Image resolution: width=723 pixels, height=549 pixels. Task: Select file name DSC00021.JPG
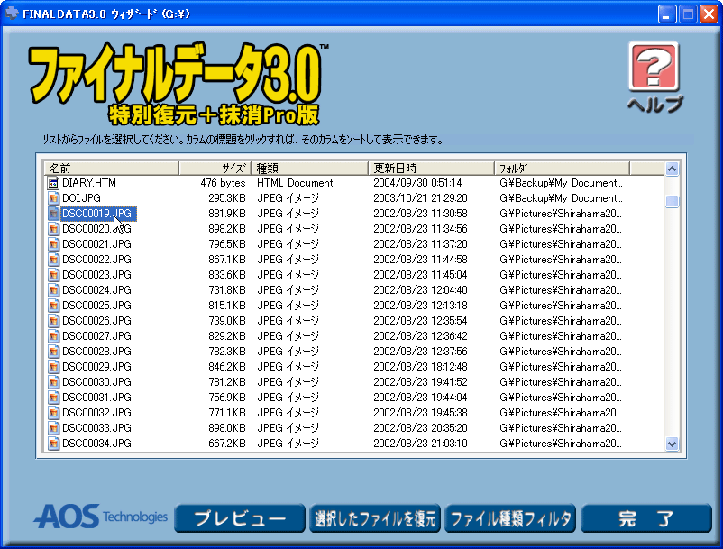point(96,243)
